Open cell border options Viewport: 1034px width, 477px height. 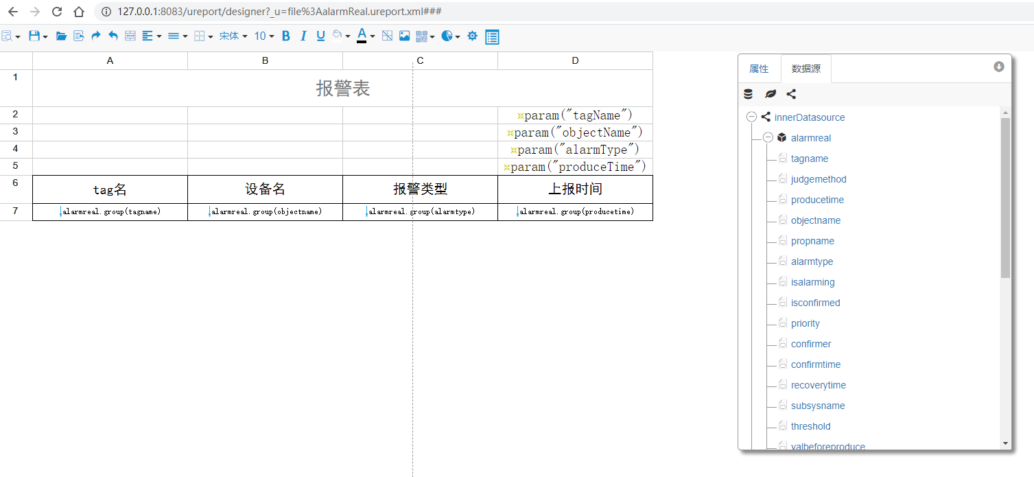[x=203, y=36]
